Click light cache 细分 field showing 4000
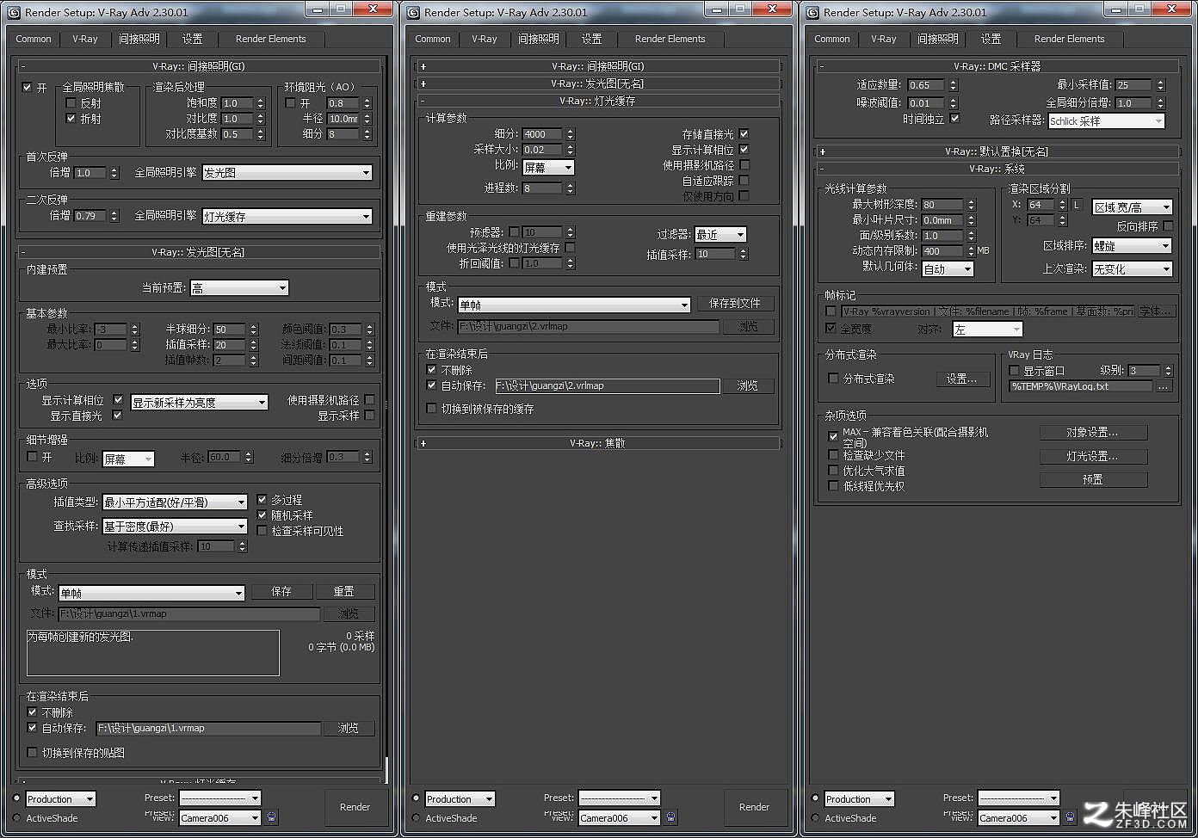The height and width of the screenshot is (838, 1198). pos(542,134)
